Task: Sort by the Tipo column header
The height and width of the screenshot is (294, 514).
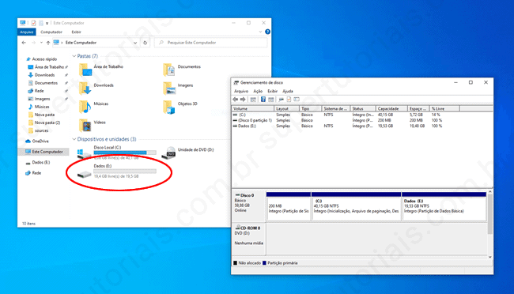Action: pos(310,108)
